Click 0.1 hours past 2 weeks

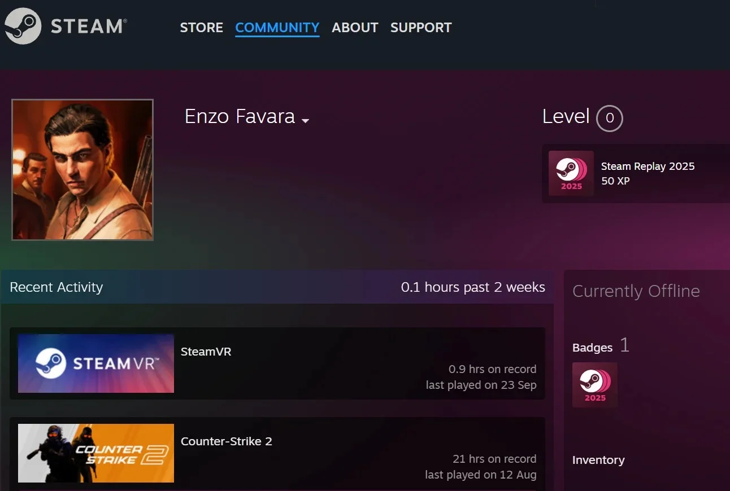473,287
